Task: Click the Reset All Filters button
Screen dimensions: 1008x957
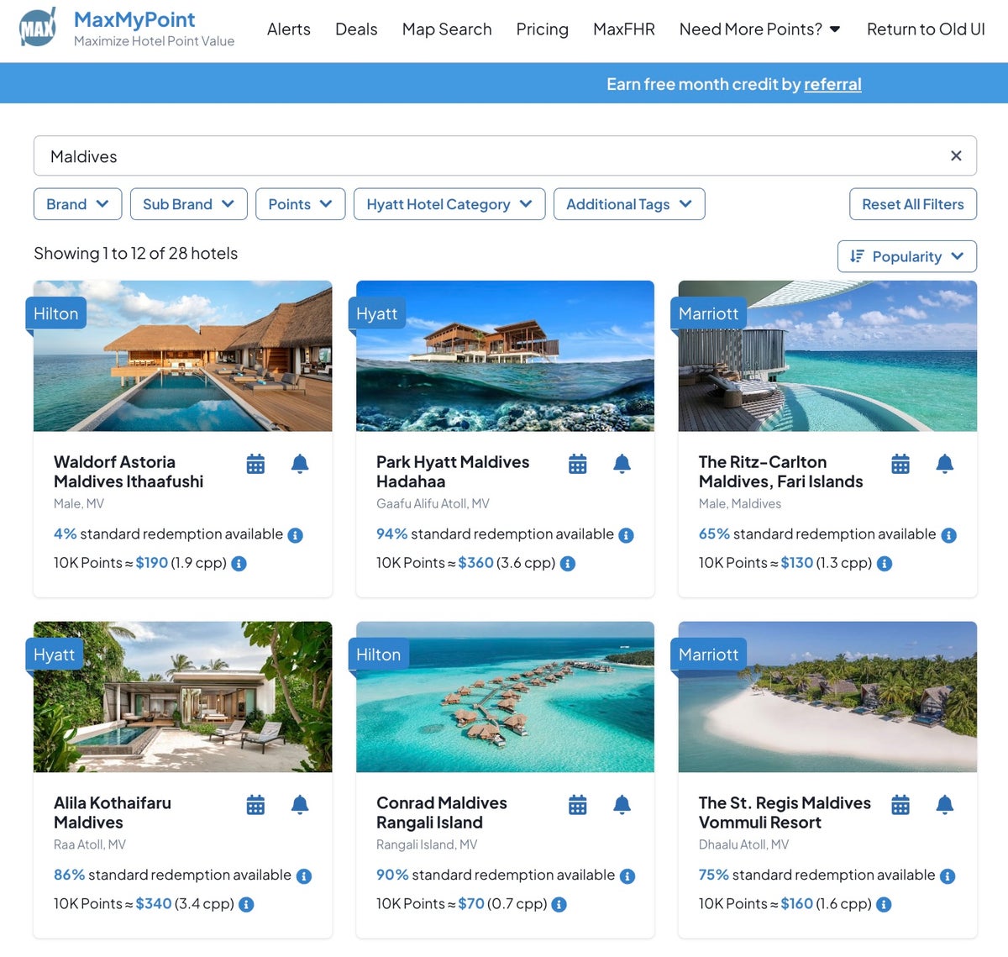Action: [x=912, y=204]
